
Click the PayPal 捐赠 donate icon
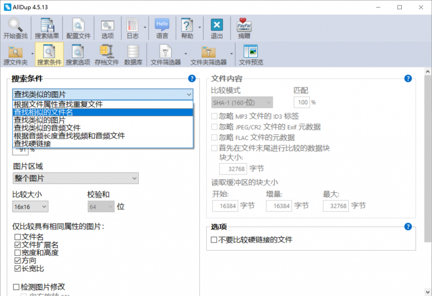pos(244,25)
